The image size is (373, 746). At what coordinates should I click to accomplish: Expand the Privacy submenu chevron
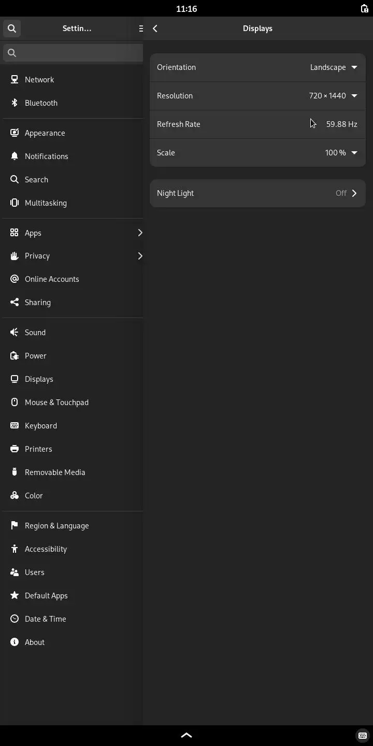pos(140,256)
